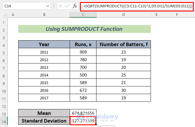Click the Cancel X icon in formula bar

click(x=61, y=6)
